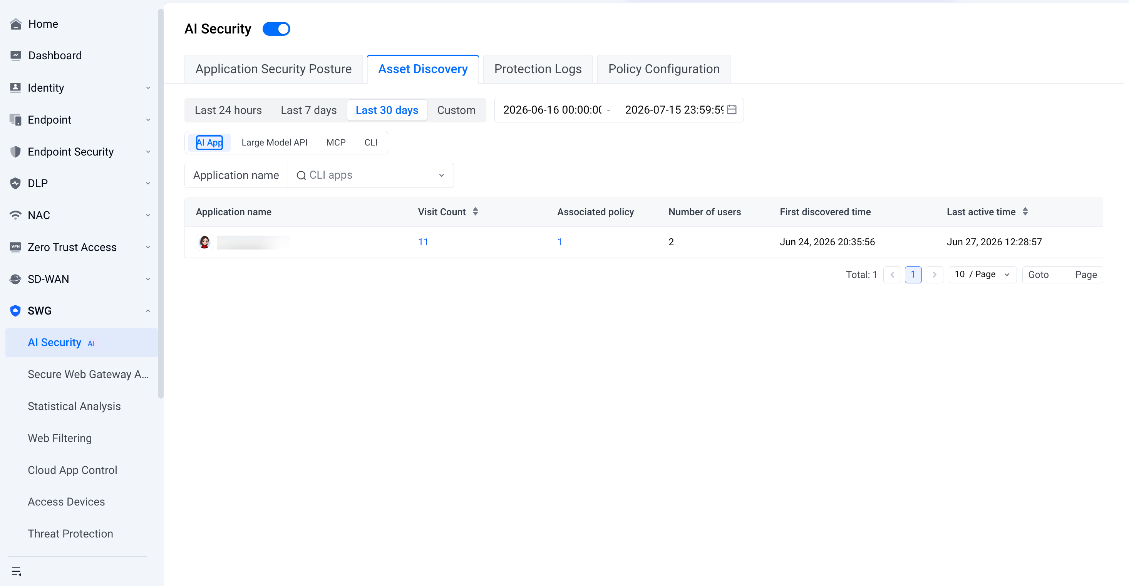Expand the Identity sidebar section
The width and height of the screenshot is (1129, 586).
pyautogui.click(x=80, y=88)
